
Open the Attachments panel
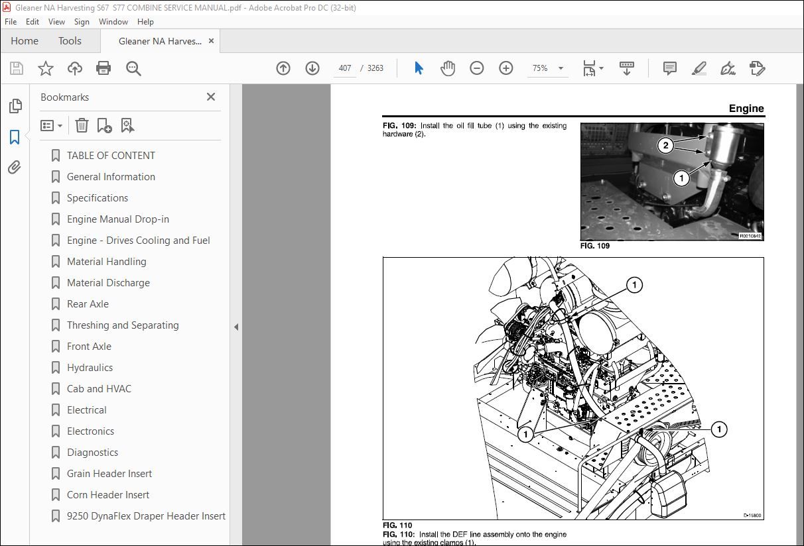coord(16,167)
